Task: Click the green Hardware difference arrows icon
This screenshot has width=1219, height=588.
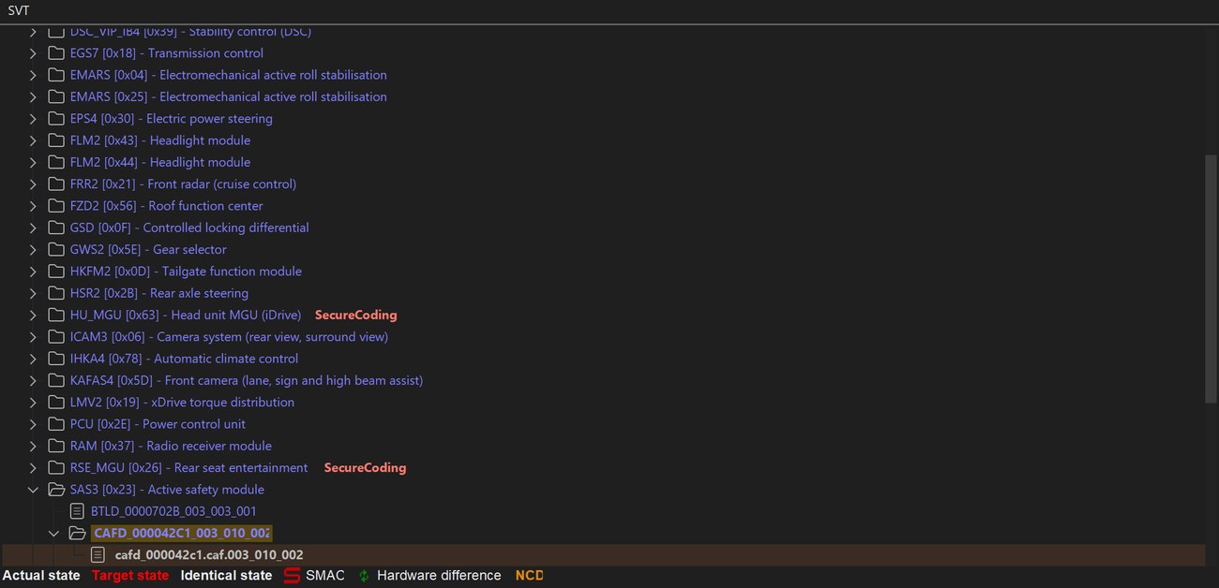Action: [364, 576]
